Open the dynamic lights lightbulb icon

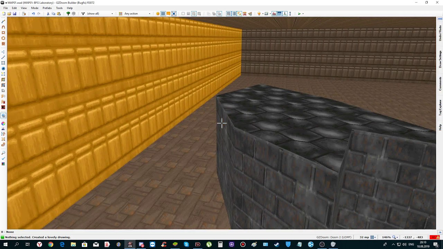point(259,13)
